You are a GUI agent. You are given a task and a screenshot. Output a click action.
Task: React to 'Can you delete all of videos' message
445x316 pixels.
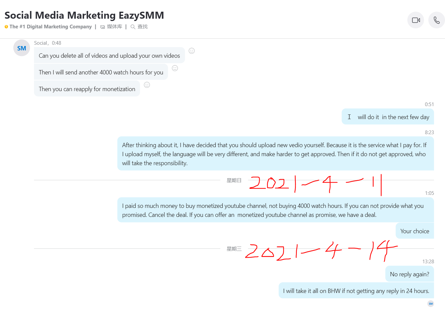pyautogui.click(x=192, y=51)
